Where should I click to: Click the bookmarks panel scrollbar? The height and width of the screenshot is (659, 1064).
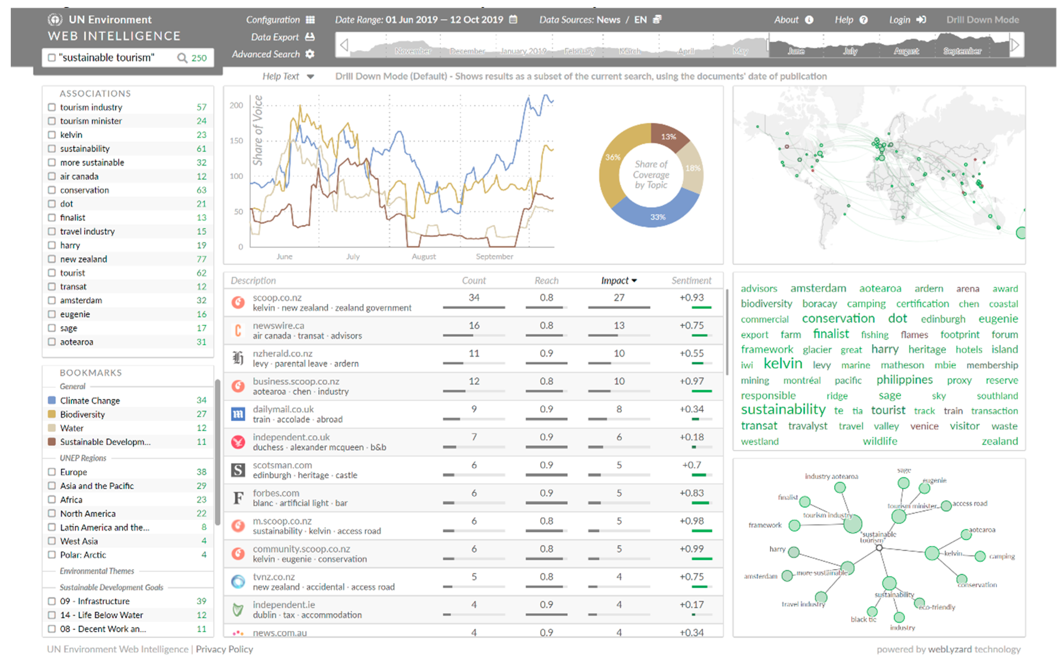217,452
